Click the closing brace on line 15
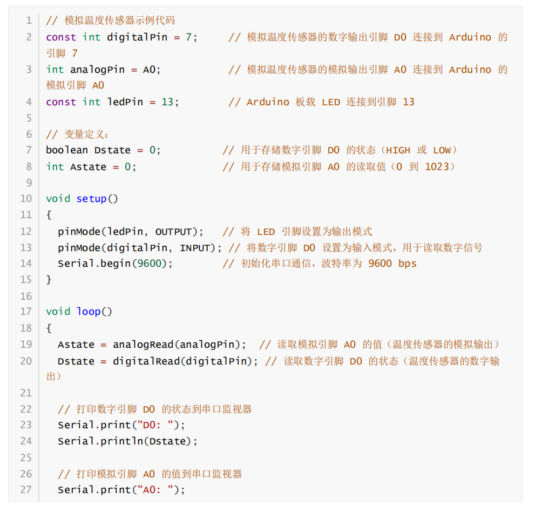This screenshot has width=535, height=512. click(x=49, y=280)
